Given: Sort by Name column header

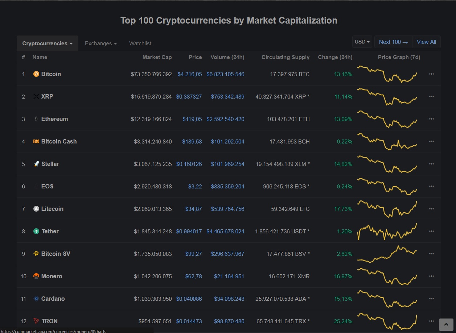Looking at the screenshot, I should point(40,57).
